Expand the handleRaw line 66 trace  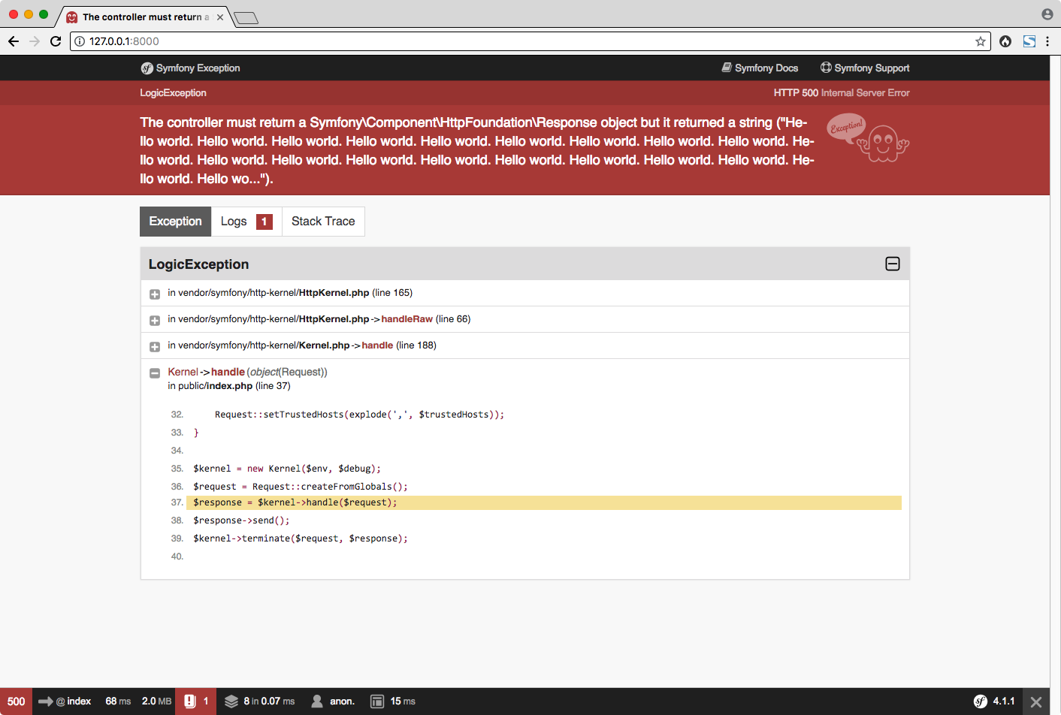[155, 321]
